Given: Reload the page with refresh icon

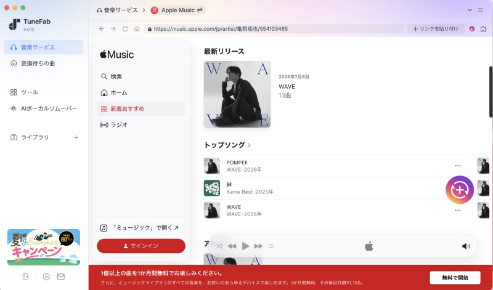Looking at the screenshot, I should click(x=125, y=28).
